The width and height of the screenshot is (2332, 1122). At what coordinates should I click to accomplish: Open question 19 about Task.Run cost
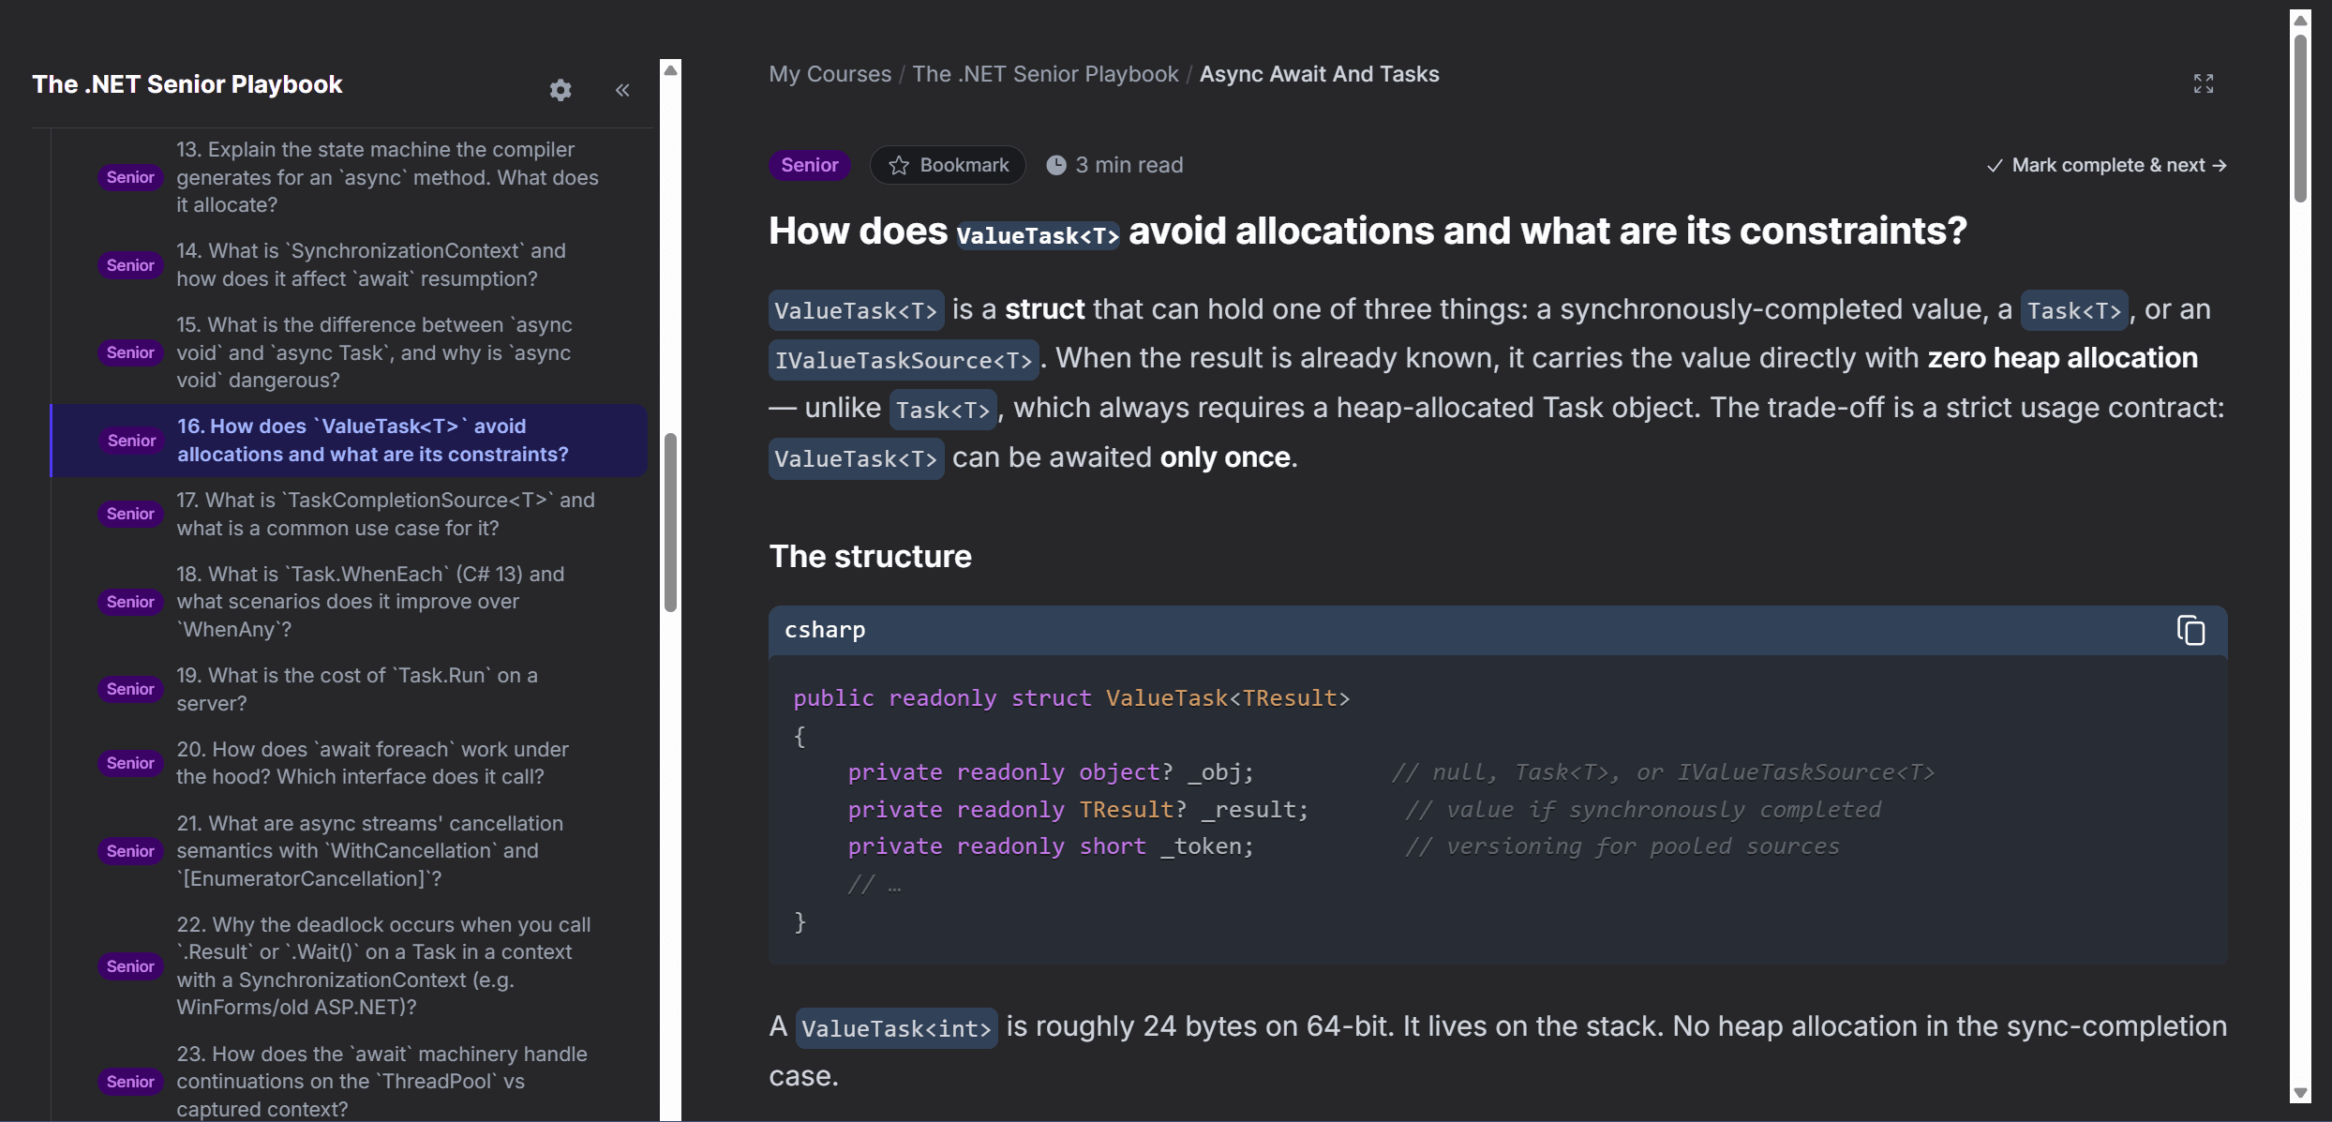point(349,689)
